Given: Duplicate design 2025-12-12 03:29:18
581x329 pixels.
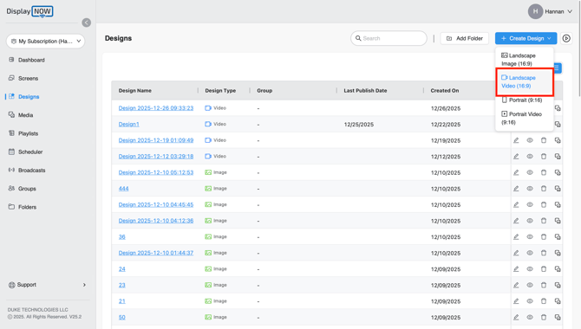Looking at the screenshot, I should point(558,157).
